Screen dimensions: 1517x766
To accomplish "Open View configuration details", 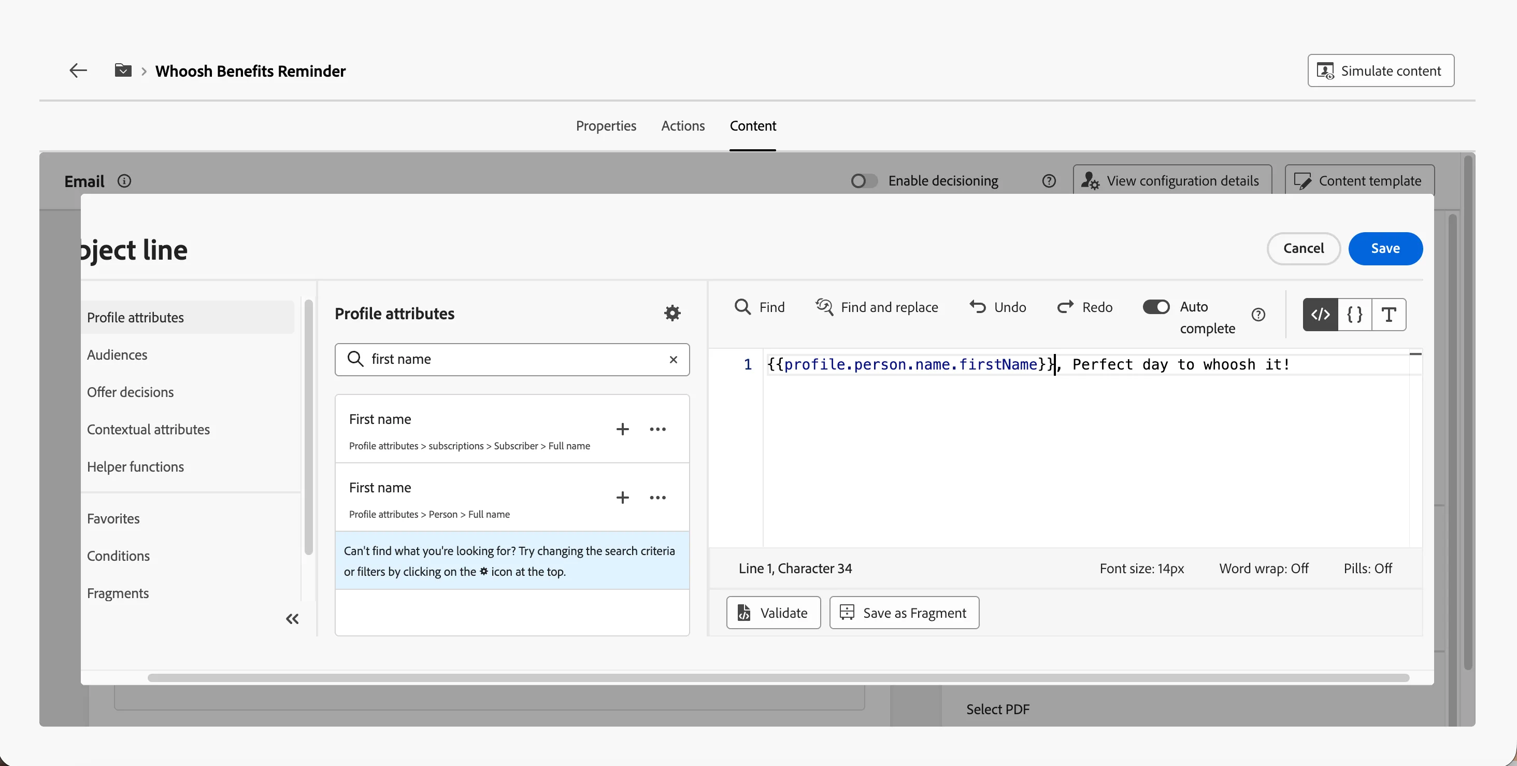I will [1172, 181].
